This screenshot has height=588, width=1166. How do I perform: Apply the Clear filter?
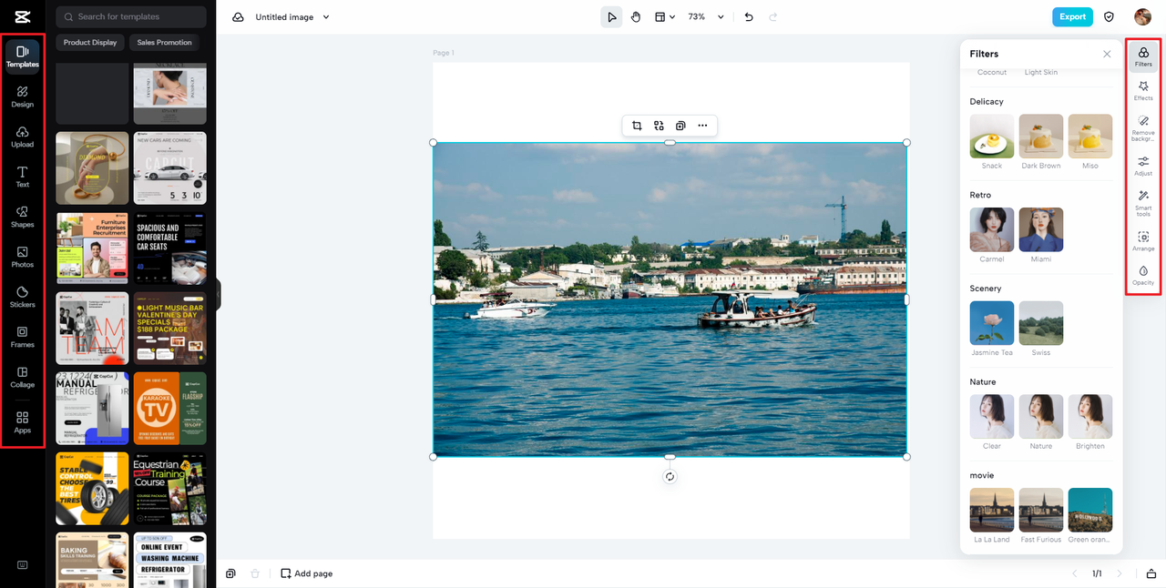pos(992,417)
